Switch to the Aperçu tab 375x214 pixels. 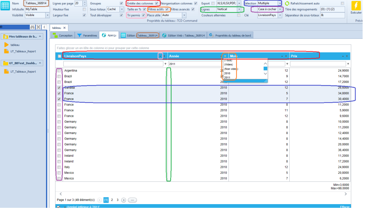pyautogui.click(x=109, y=35)
